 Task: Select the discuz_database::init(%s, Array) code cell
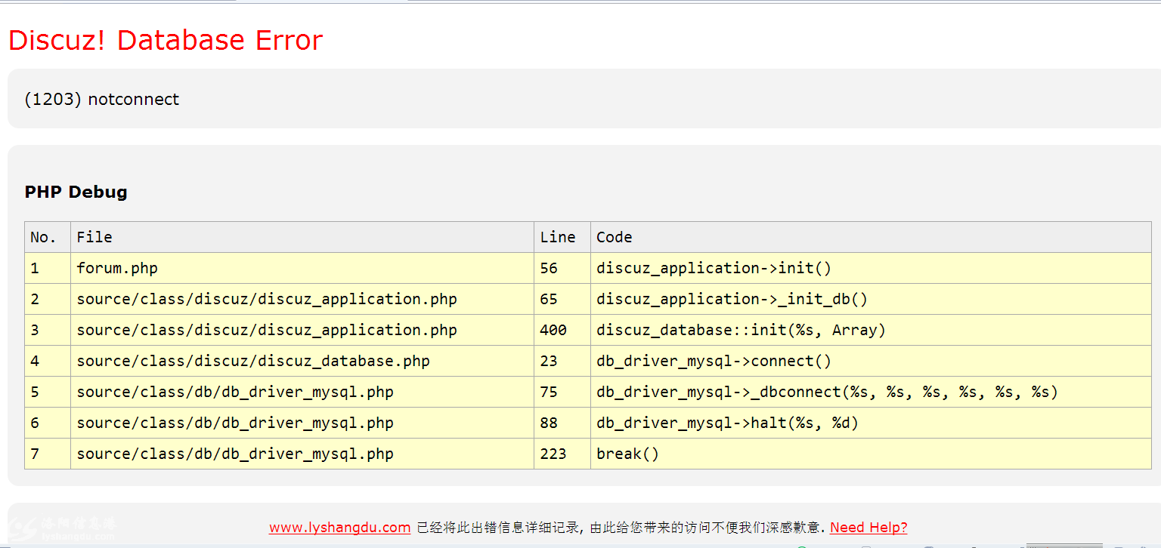871,330
